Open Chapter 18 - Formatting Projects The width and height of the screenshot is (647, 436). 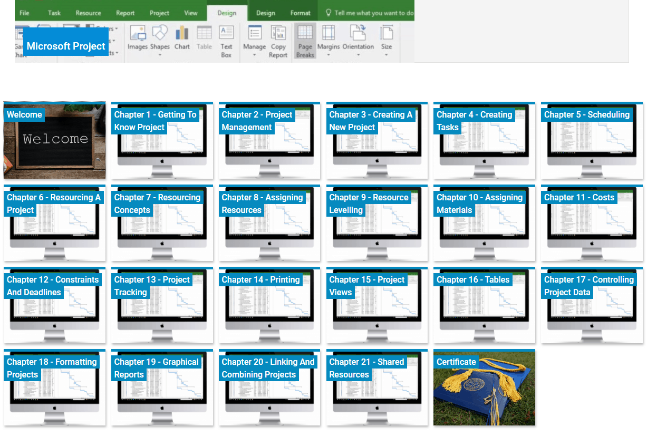tap(55, 388)
